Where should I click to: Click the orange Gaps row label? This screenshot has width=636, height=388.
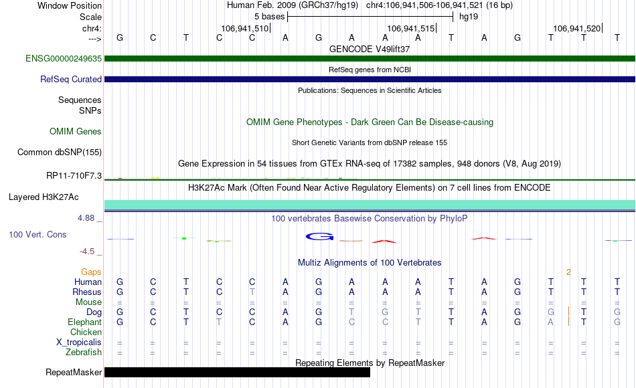tap(91, 272)
